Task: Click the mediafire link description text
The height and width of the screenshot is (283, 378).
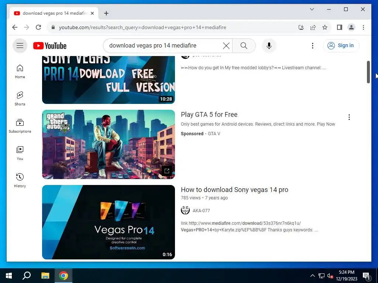Action: coord(249,227)
